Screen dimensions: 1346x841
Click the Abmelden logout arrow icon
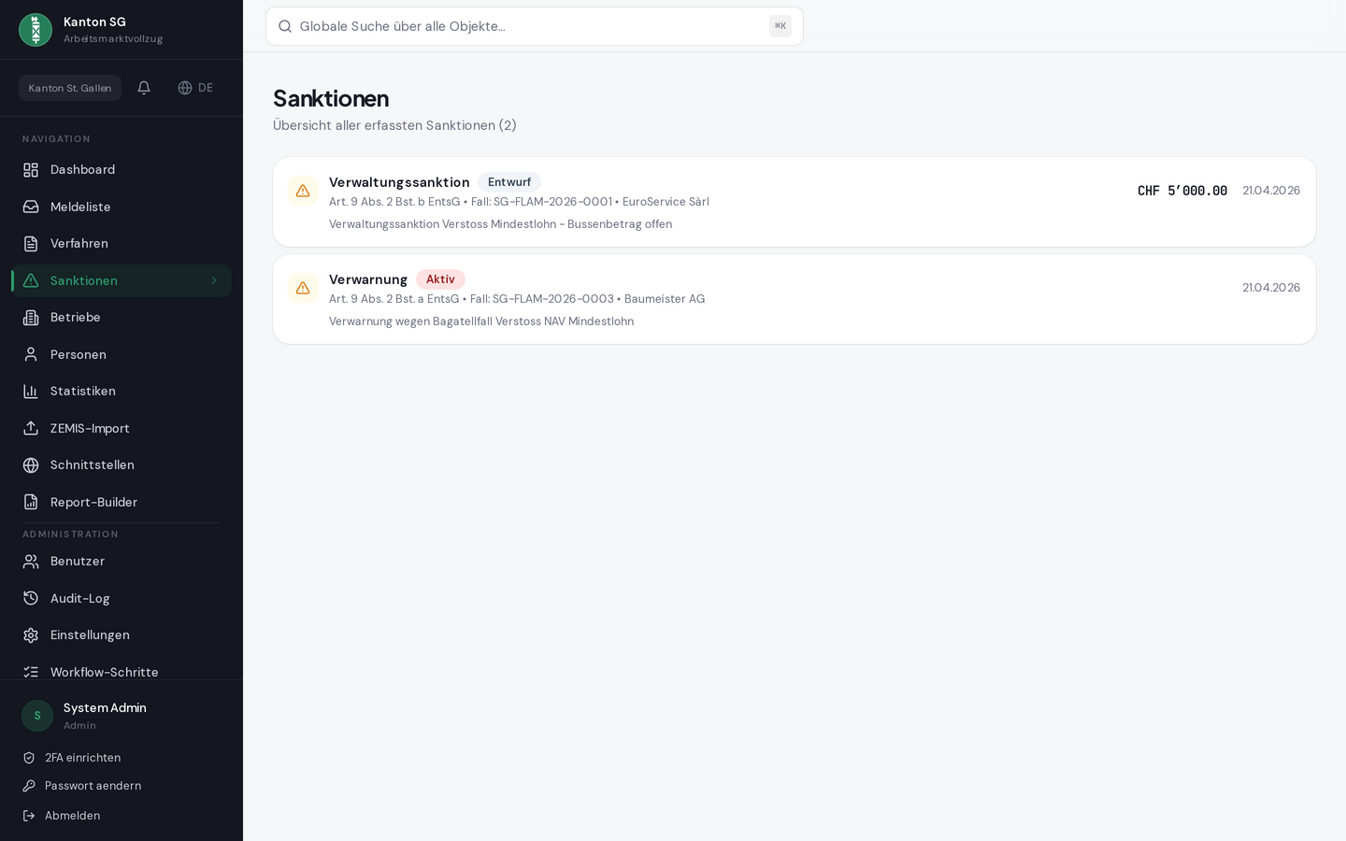(29, 816)
